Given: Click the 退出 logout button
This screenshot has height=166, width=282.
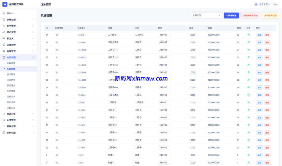Looking at the screenshot, I should pos(275,4).
